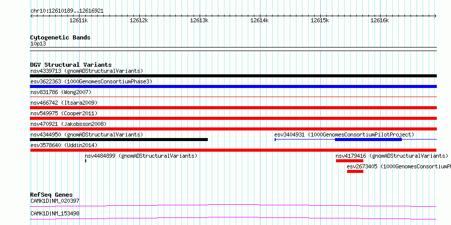Screen dimensions: 451x225
Task: Click the black bar for nsv4344950
Action: point(119,140)
